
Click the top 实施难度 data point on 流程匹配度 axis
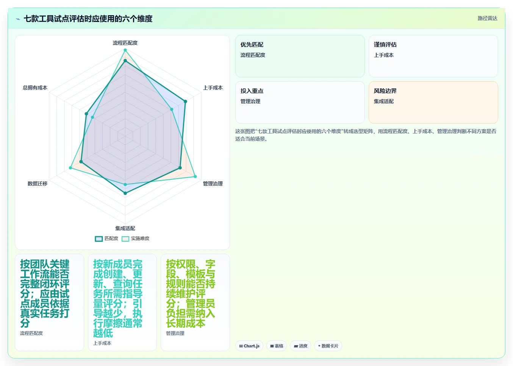pos(125,50)
